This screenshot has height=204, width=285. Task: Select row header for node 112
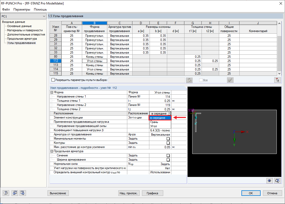[x=56, y=61]
